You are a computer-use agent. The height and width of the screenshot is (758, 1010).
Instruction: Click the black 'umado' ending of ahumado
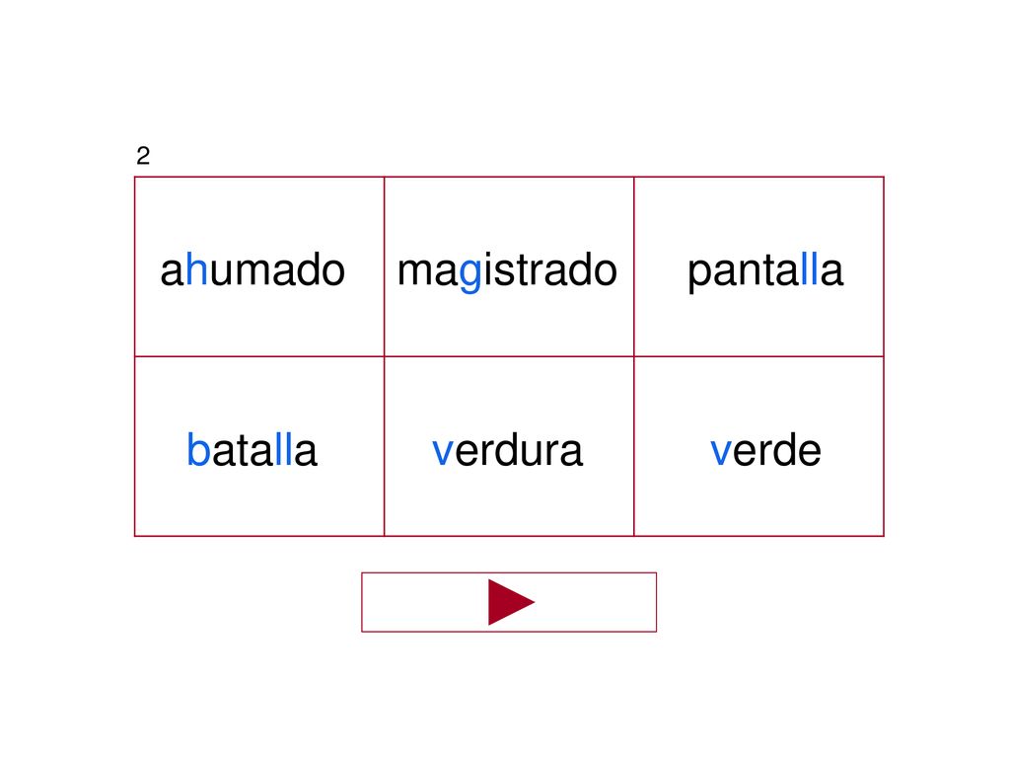(277, 269)
